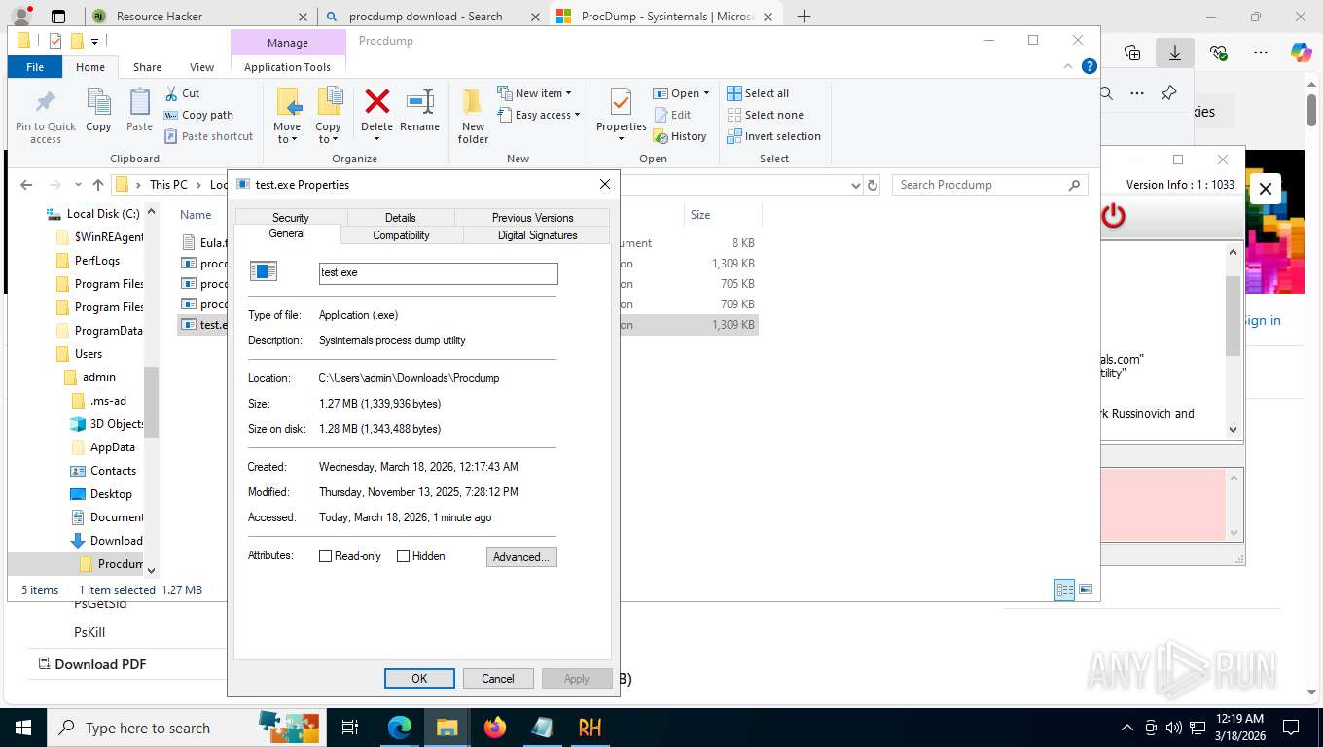Click Pin to Quick access icon
The height and width of the screenshot is (747, 1323).
point(45,102)
